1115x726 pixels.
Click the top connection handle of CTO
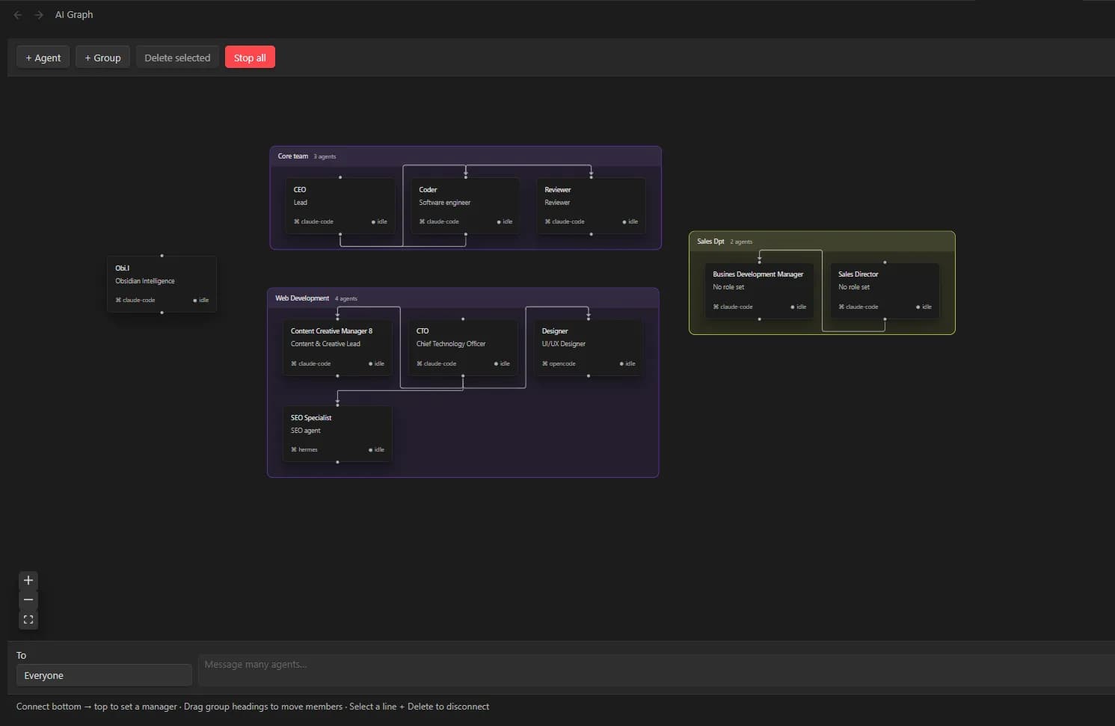[463, 319]
